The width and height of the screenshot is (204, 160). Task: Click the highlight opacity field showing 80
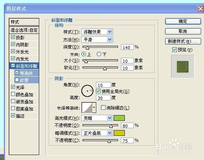coord(127,126)
